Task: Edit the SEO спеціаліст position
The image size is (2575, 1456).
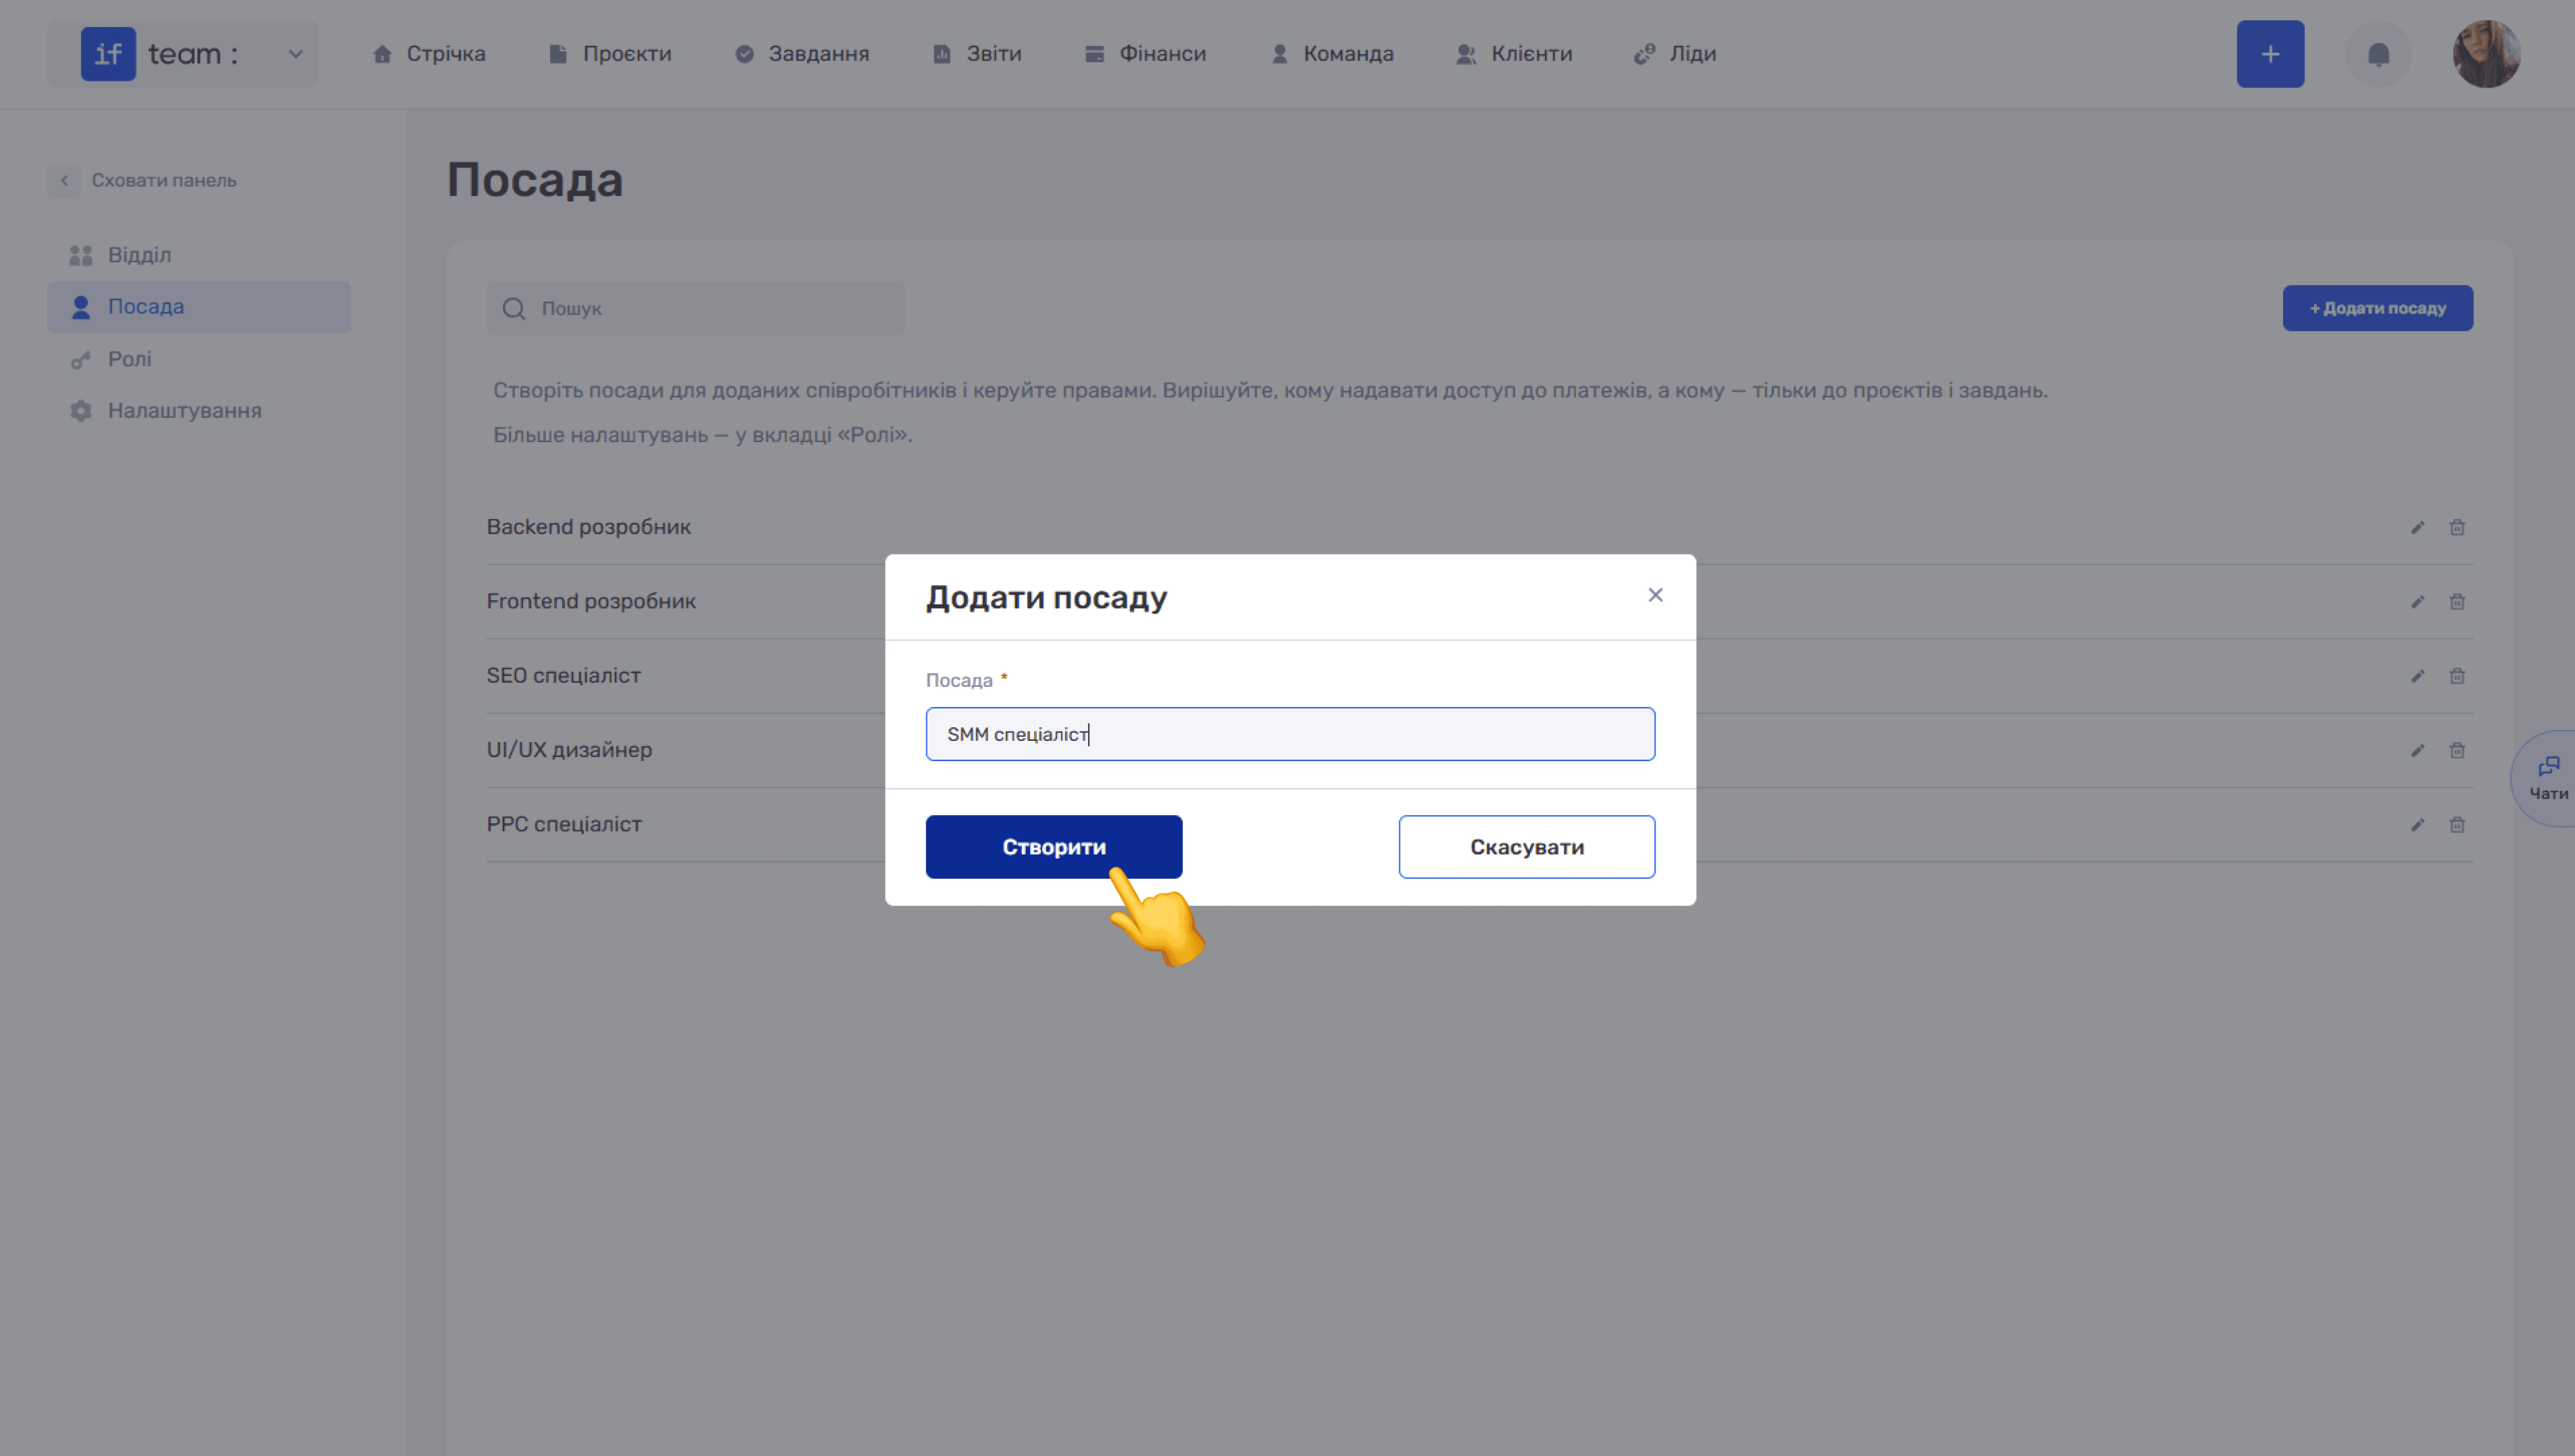Action: point(2417,676)
